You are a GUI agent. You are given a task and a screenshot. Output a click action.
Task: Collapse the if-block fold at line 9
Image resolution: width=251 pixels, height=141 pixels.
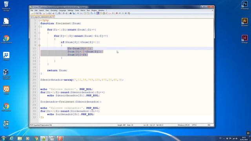39,45
